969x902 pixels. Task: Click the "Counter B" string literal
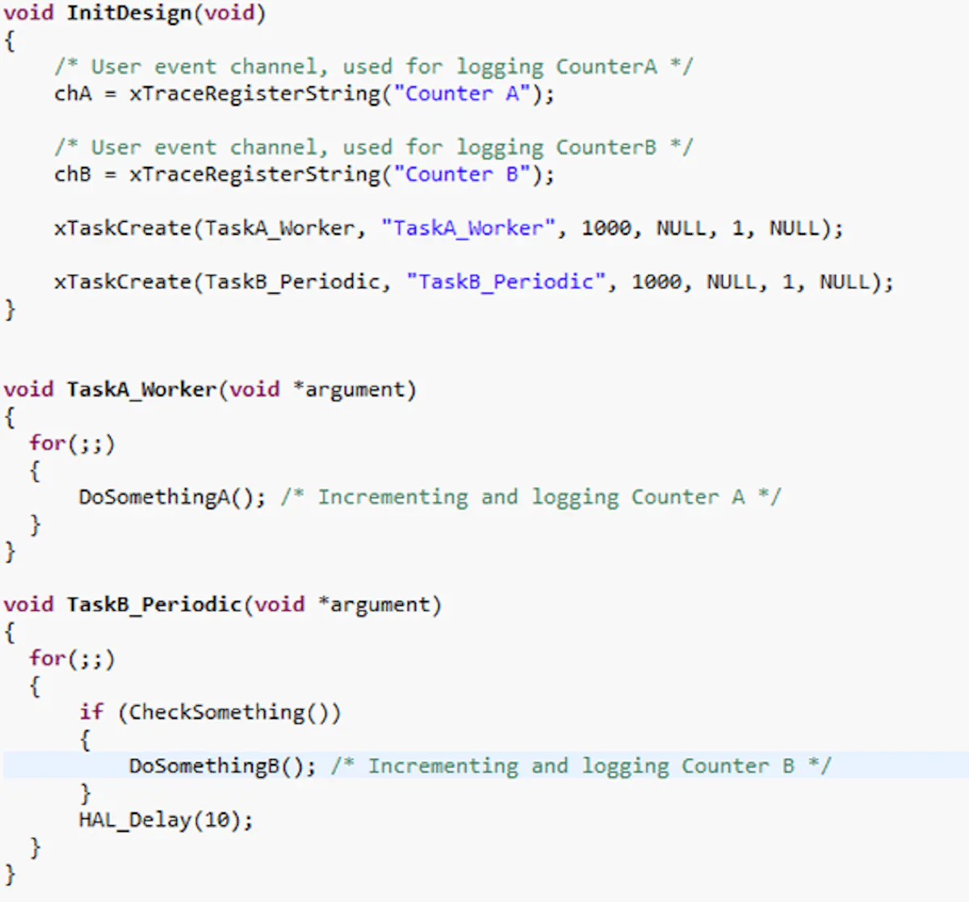click(462, 174)
